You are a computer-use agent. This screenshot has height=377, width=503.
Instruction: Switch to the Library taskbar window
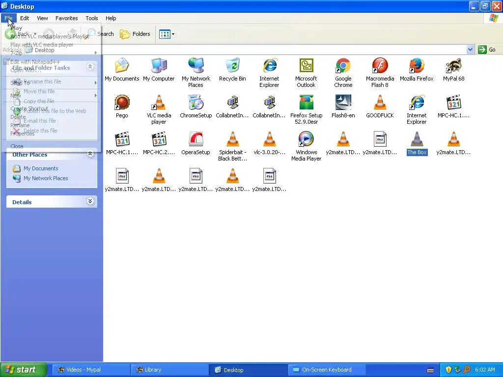(169, 370)
